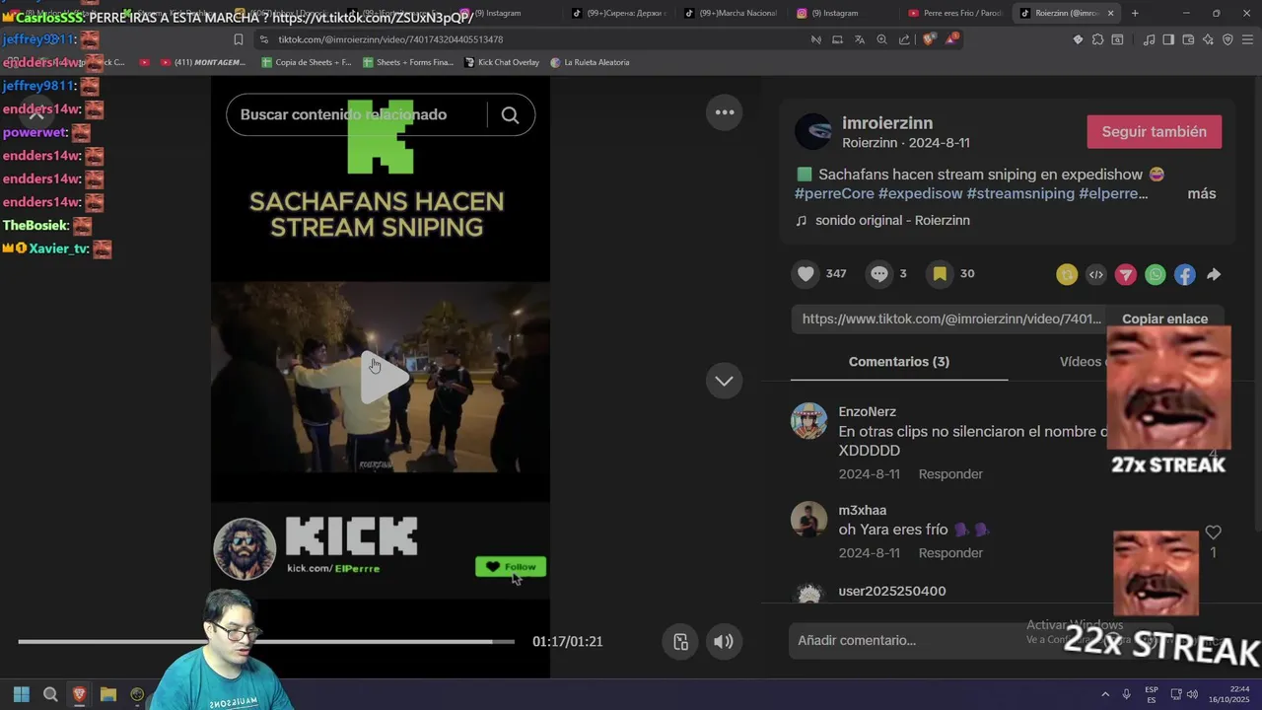Click the site settings icon in address bar

pyautogui.click(x=263, y=39)
